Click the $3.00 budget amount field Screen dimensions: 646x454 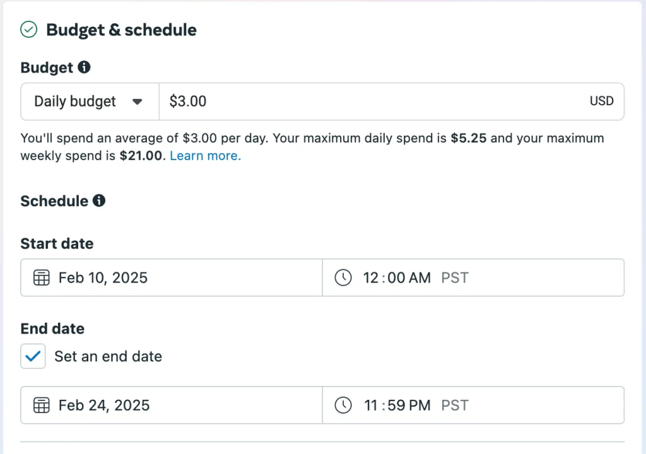pos(379,102)
